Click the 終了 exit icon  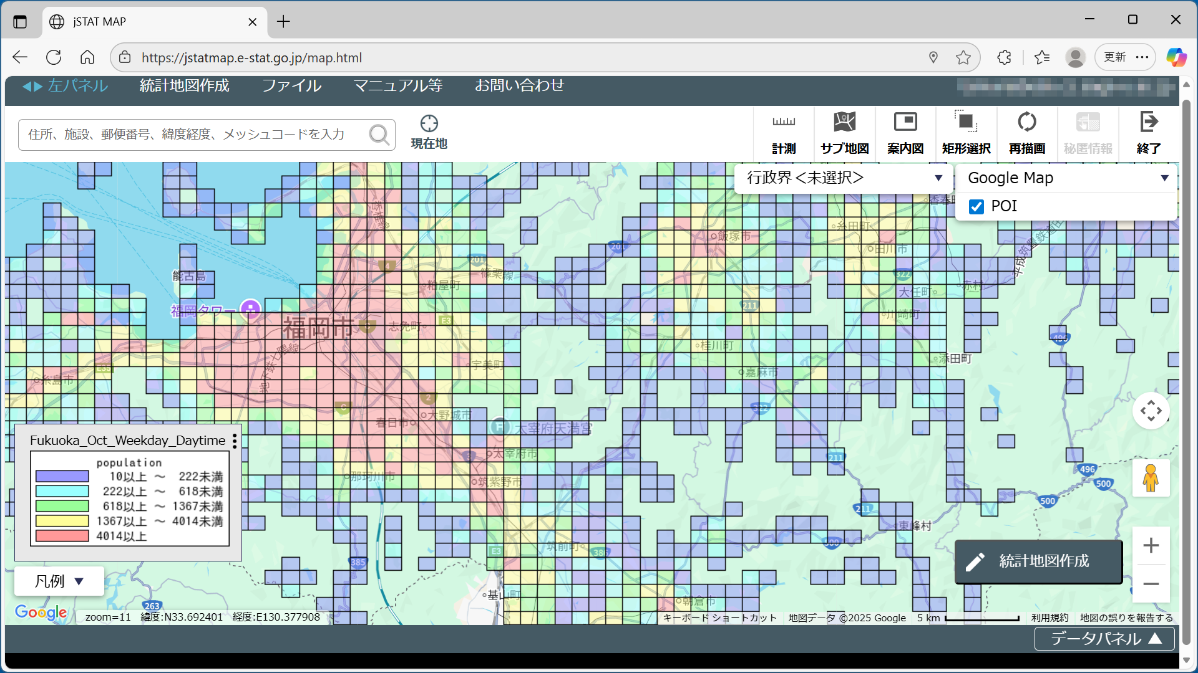tap(1148, 132)
